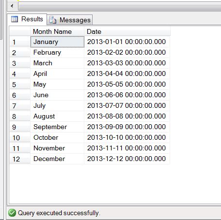Image resolution: width=221 pixels, height=220 pixels.
Task: Click the Results grid icon
Action: 15,19
